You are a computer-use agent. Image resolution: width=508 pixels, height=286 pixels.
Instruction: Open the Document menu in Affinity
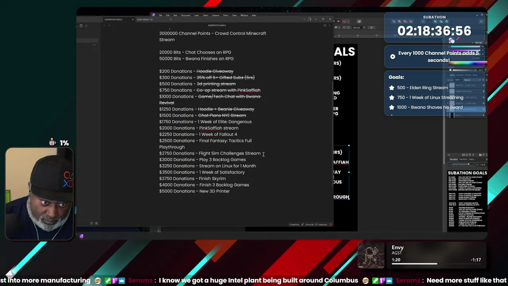[185, 15]
